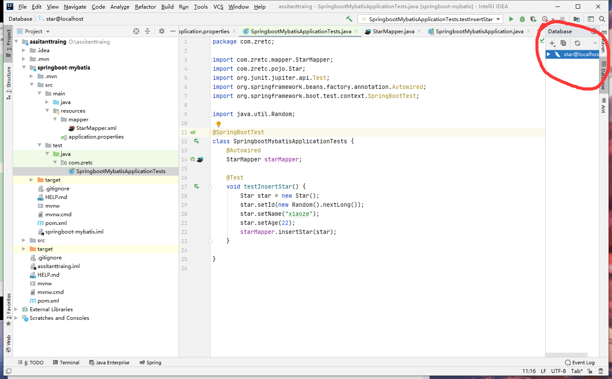
Task: Click the Debug bug icon
Action: click(x=522, y=19)
